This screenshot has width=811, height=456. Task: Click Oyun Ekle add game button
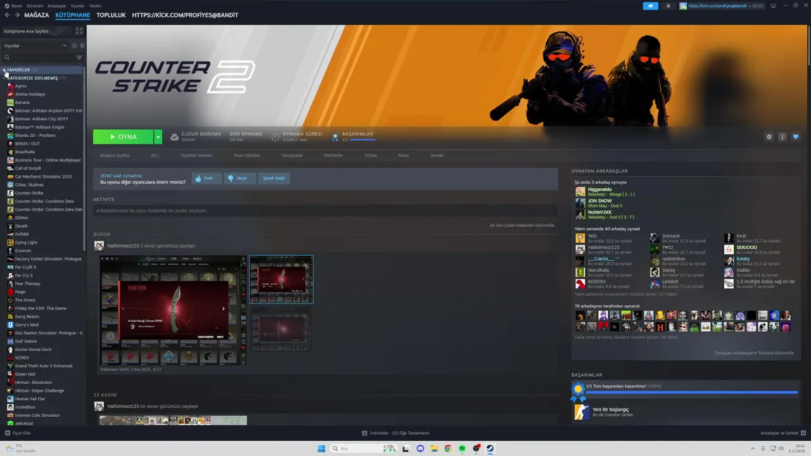18,433
